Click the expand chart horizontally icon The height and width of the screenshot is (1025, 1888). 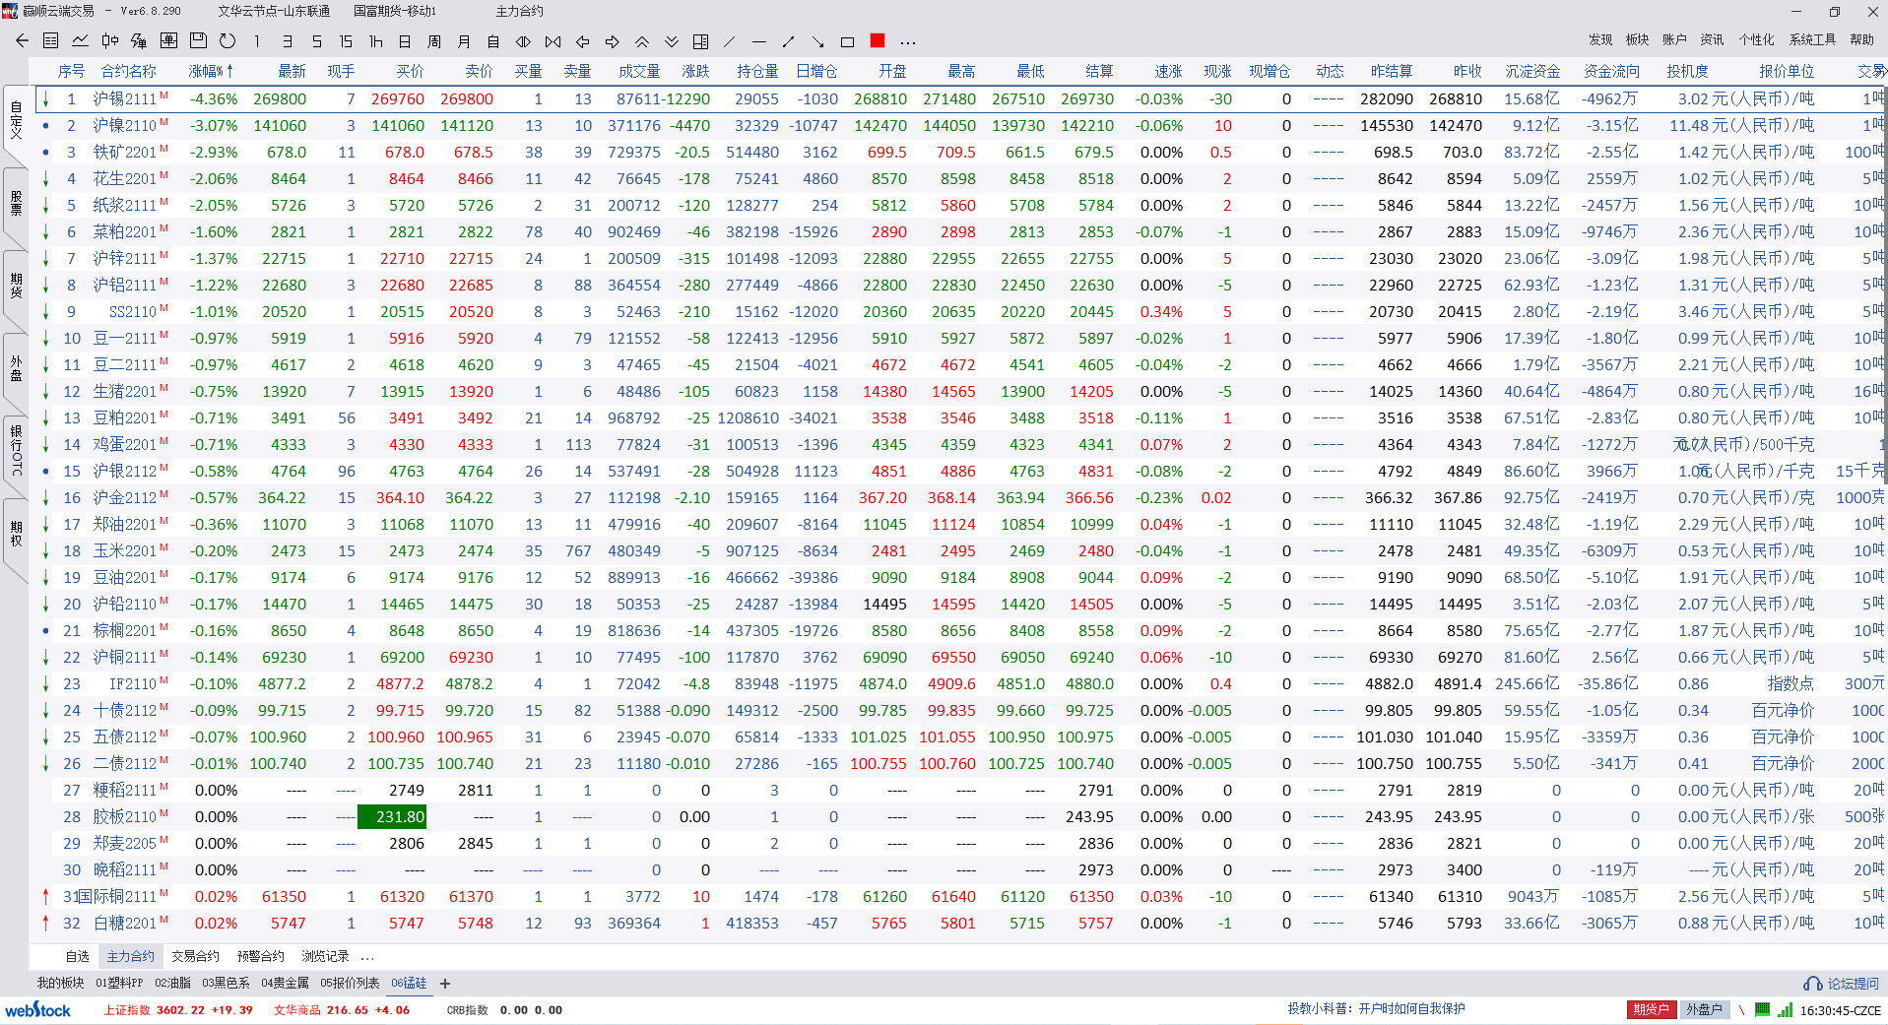(x=523, y=41)
